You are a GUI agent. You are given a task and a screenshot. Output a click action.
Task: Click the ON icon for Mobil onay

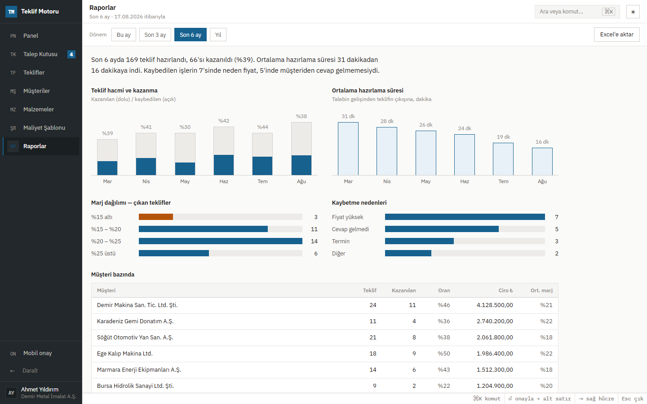tap(13, 354)
